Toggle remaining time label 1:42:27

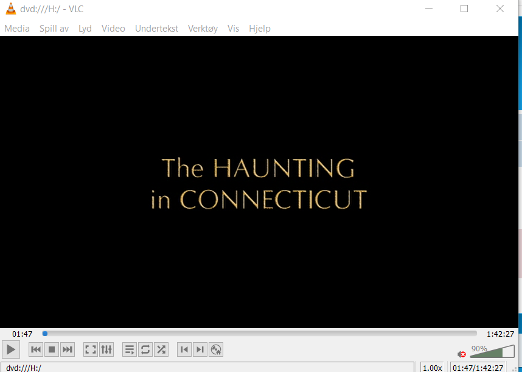(500, 334)
